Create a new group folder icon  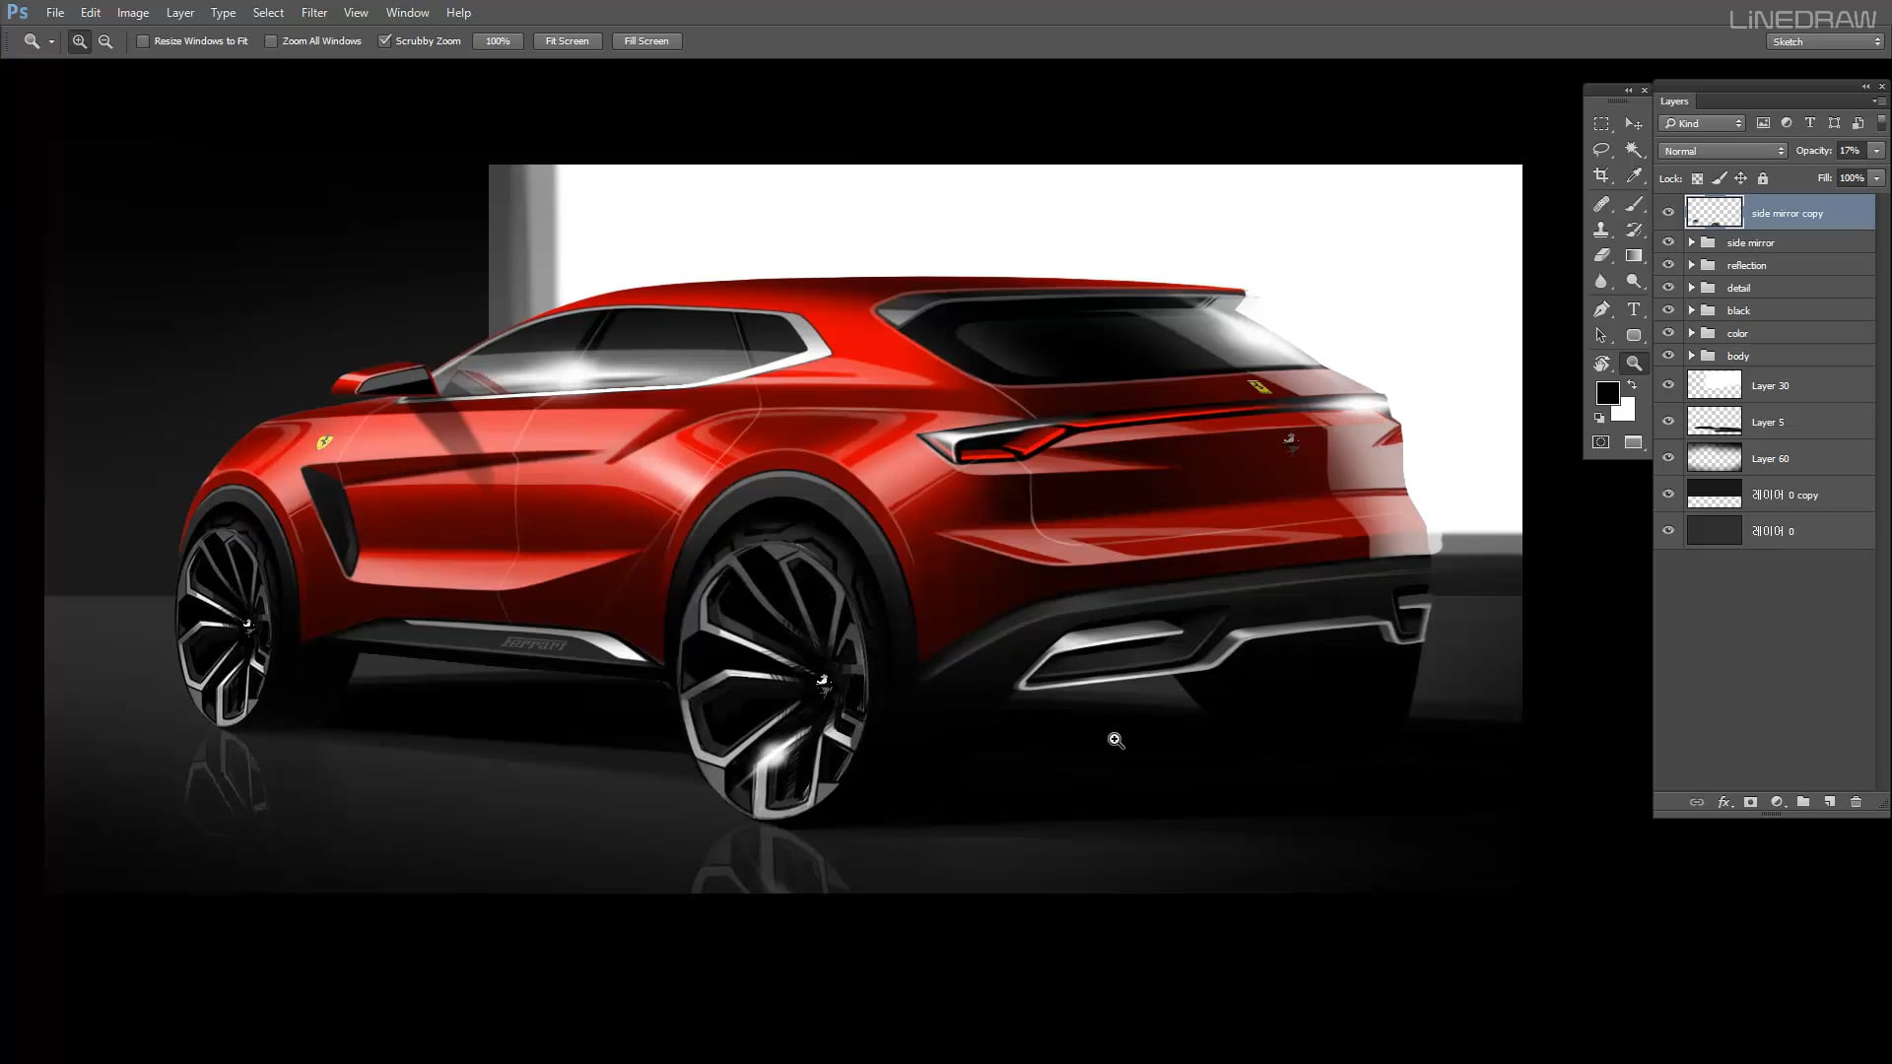click(x=1802, y=802)
